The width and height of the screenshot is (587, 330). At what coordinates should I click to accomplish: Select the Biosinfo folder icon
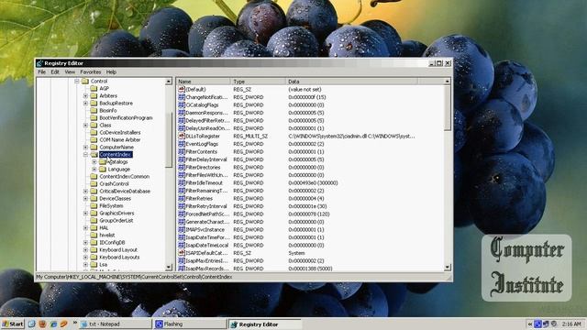tap(94, 111)
